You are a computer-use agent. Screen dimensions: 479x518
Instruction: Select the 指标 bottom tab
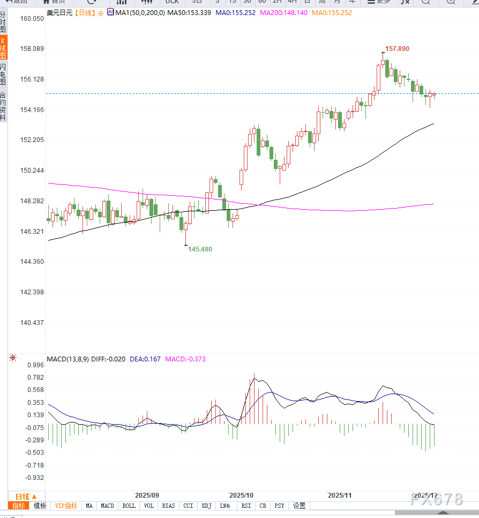[19, 506]
